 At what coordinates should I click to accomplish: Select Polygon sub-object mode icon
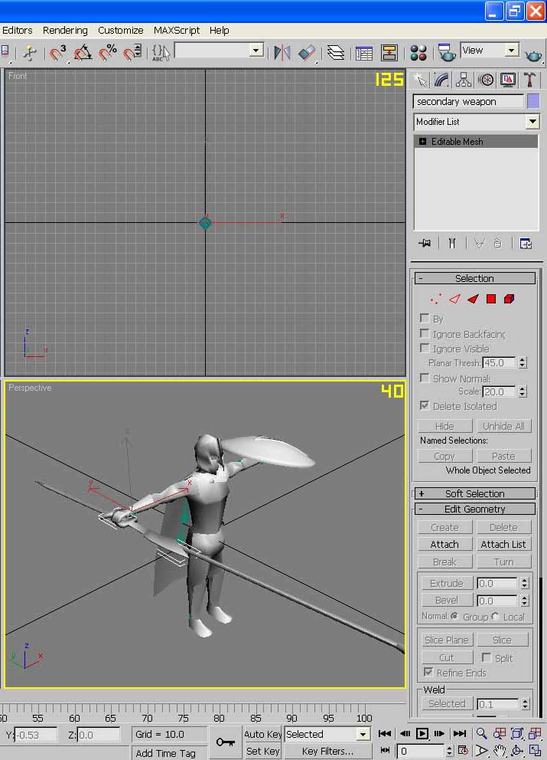click(491, 299)
